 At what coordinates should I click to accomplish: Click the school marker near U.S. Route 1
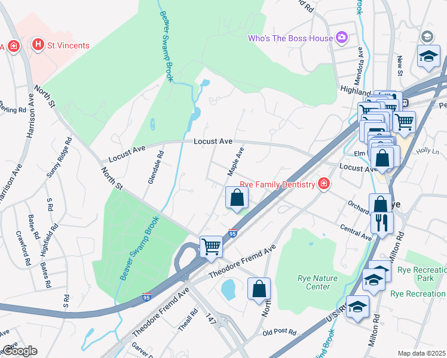point(357,308)
